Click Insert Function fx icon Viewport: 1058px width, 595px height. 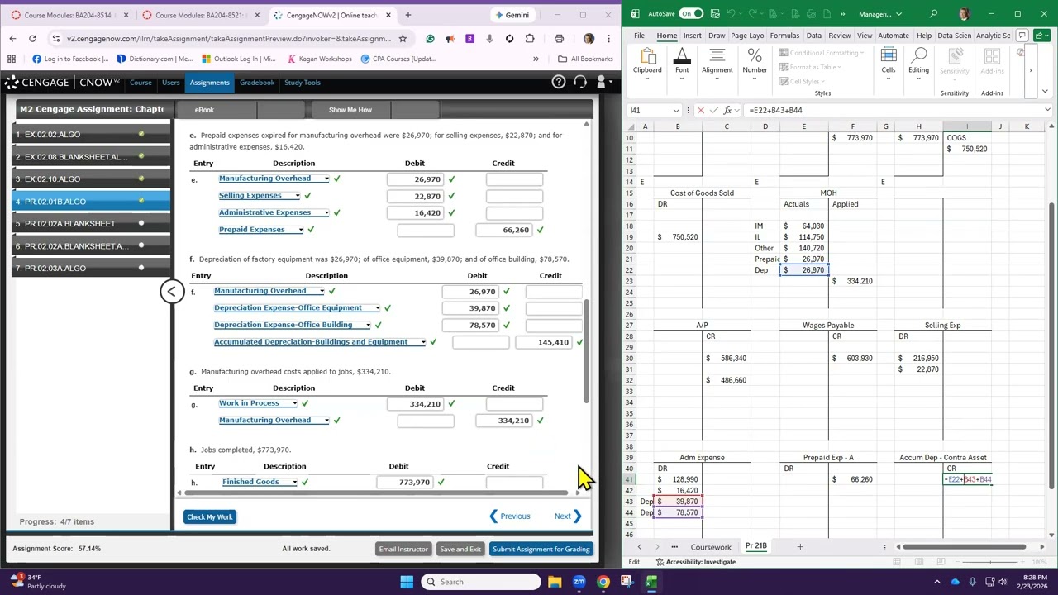click(x=728, y=110)
